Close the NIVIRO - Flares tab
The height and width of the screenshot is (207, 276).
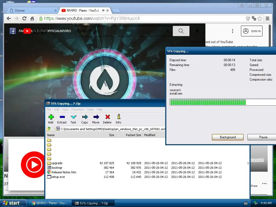point(108,11)
